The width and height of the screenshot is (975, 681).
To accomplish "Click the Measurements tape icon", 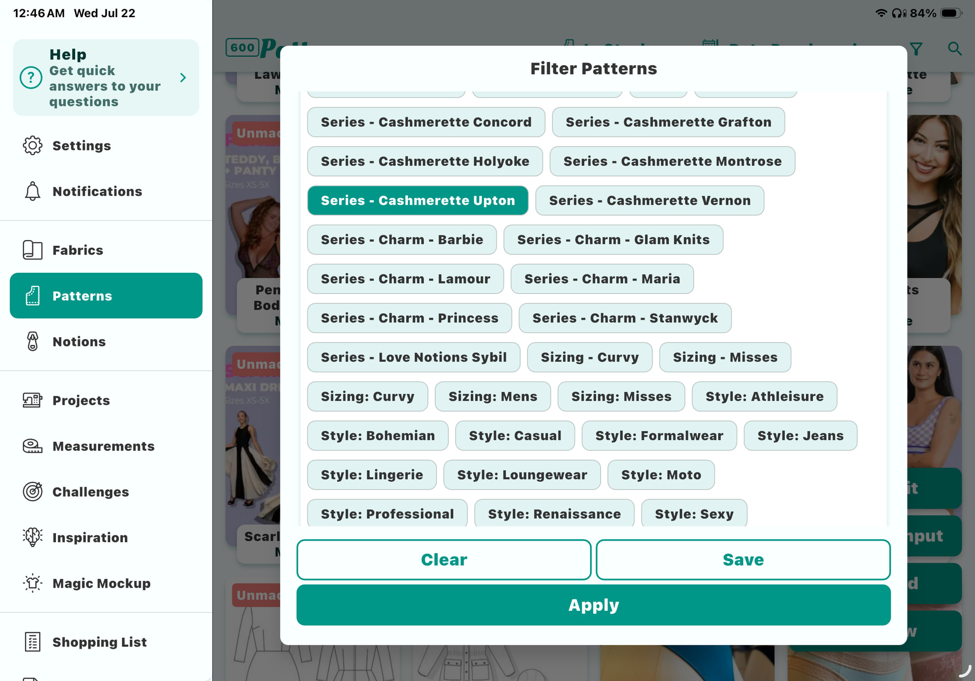I will (32, 446).
